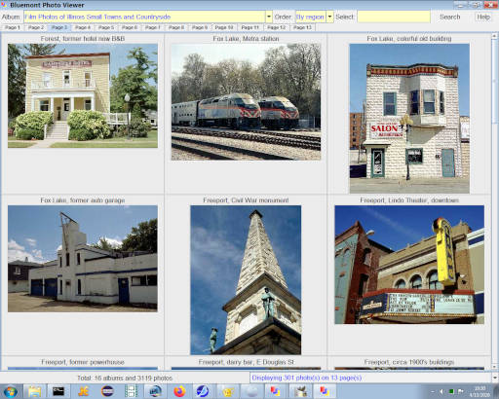Open the Windows Start menu

(x=10, y=391)
